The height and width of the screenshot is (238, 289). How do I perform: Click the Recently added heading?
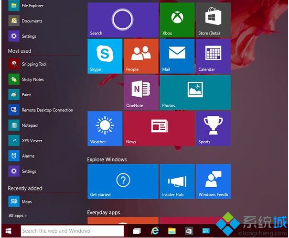[x=25, y=188]
